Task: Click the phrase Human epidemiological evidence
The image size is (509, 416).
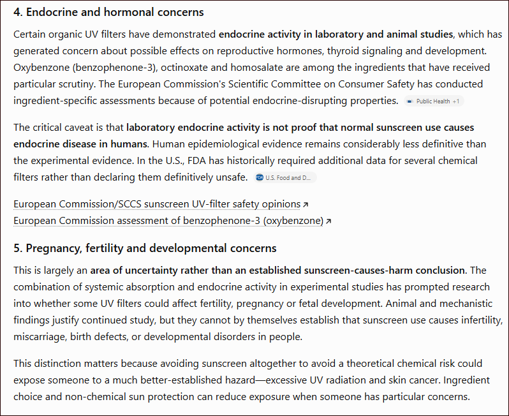Action: point(219,144)
